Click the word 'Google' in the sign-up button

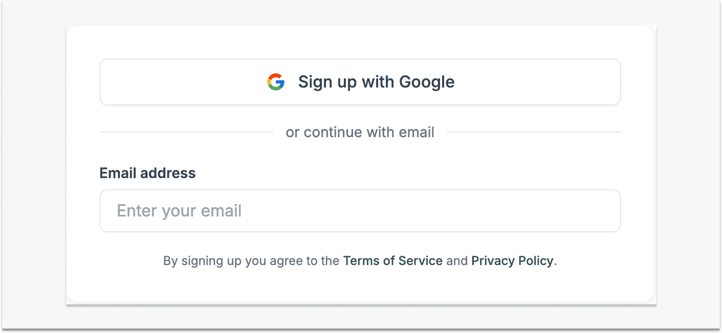tap(427, 82)
